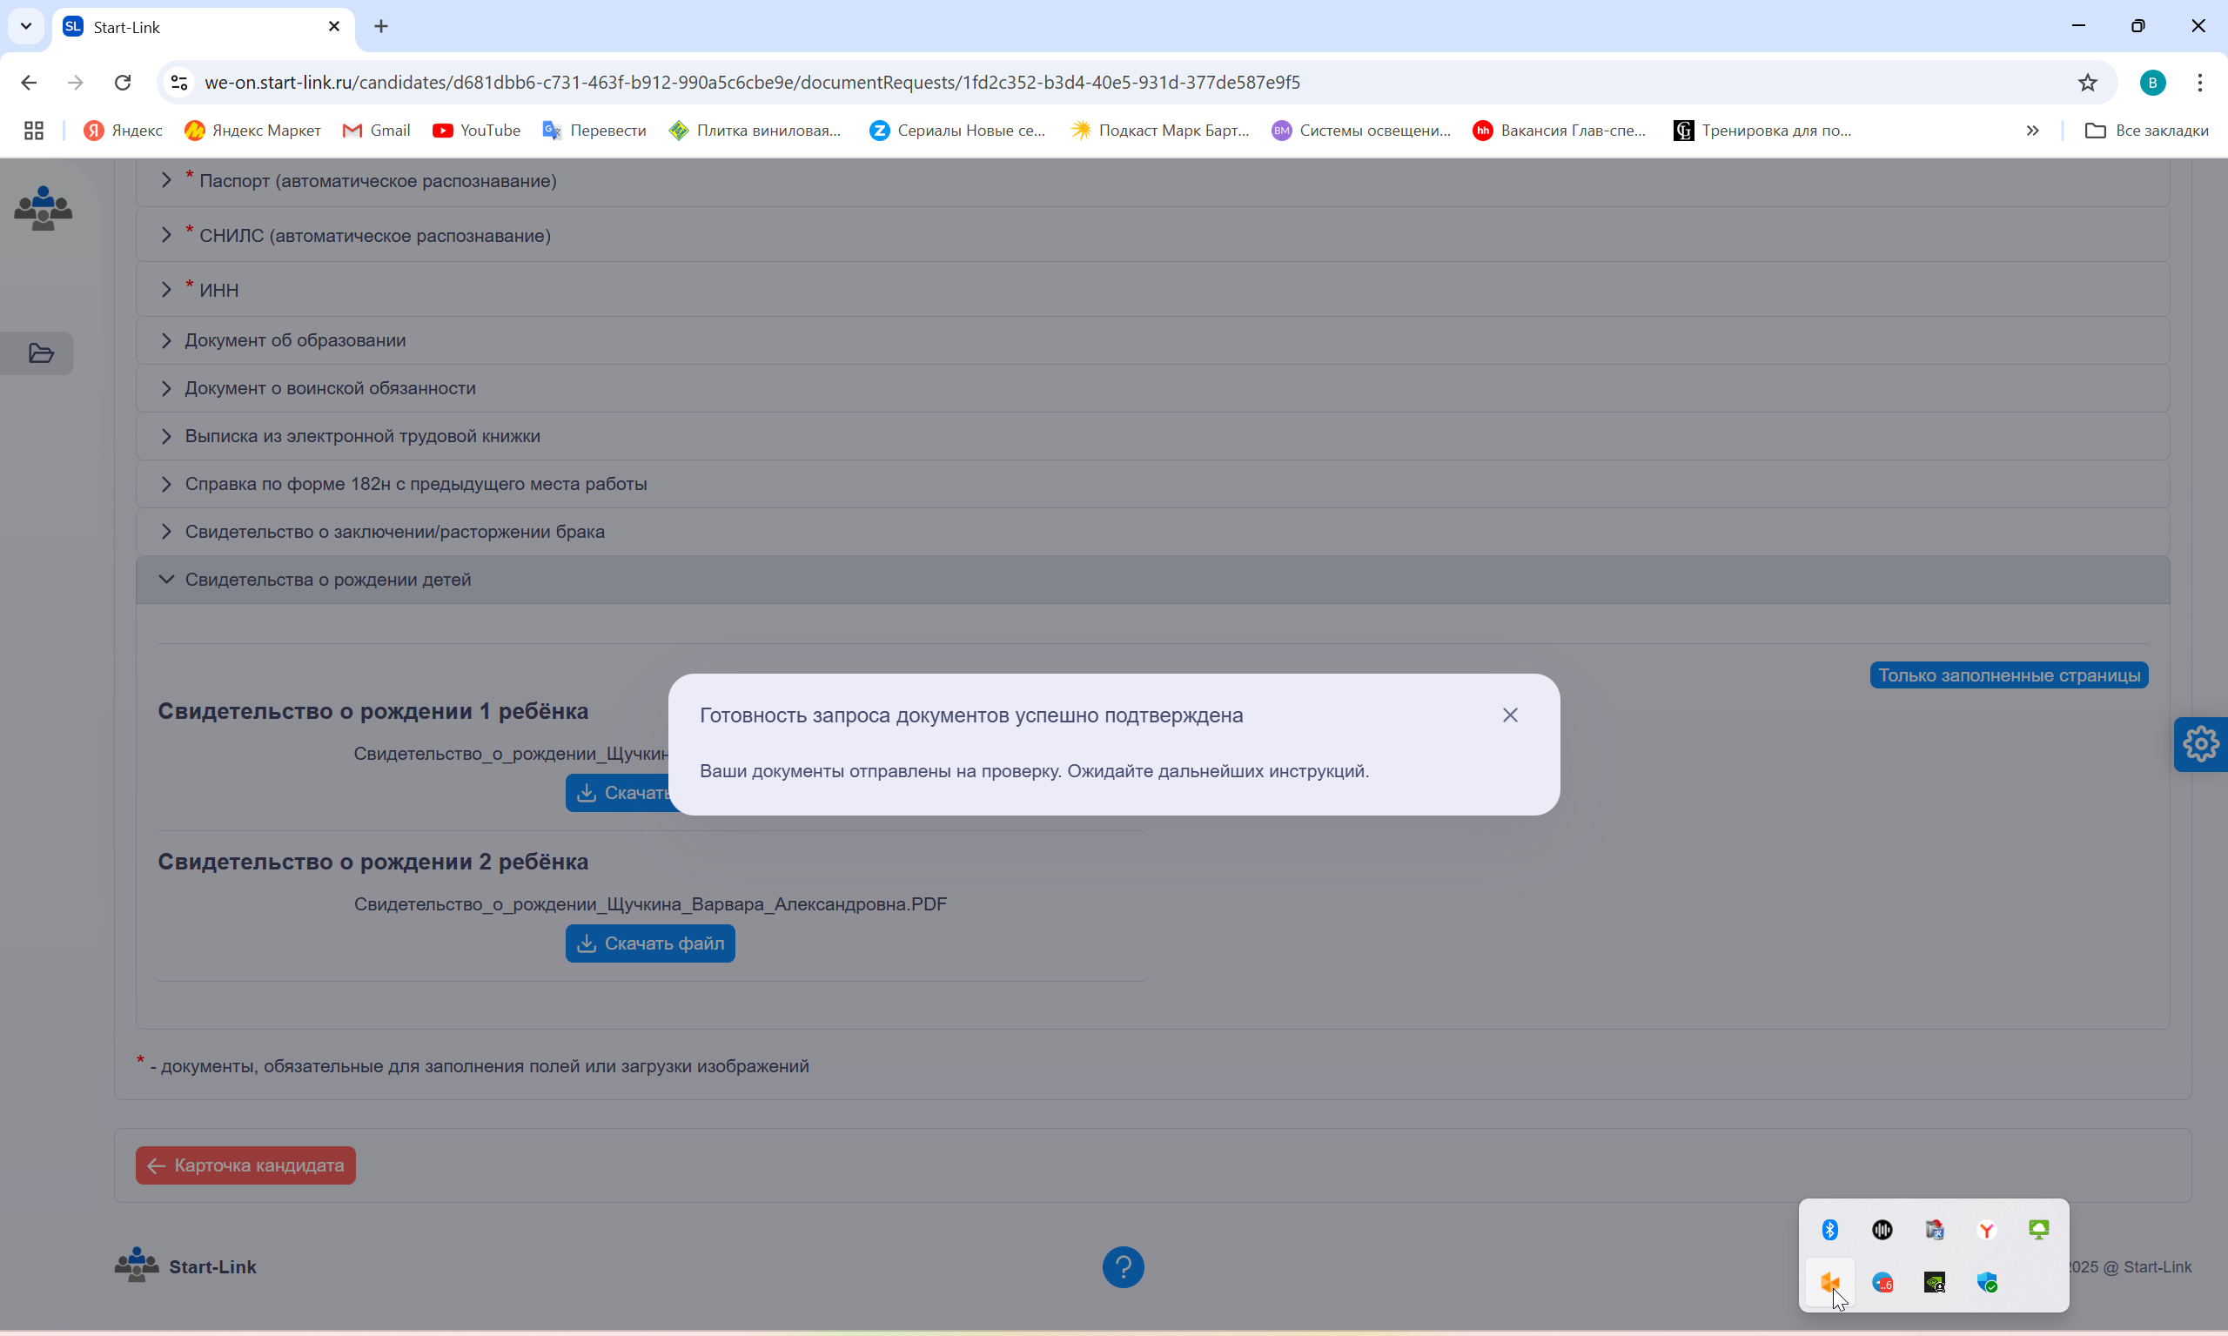
Task: Open Сериалы Новые bookmark
Action: (958, 131)
